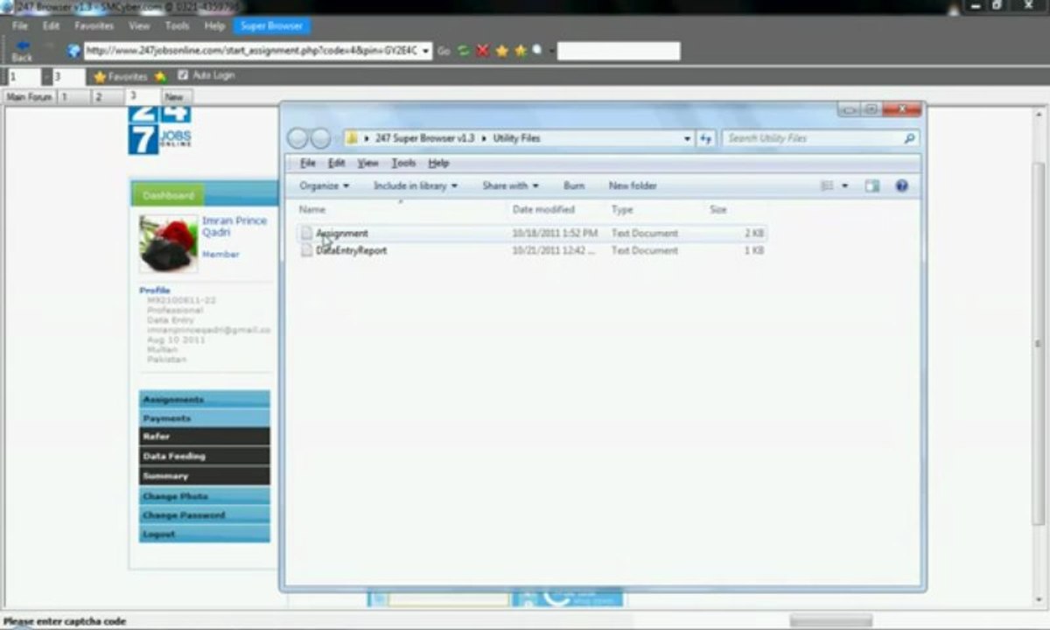
Task: Open the view options dropdown arrow
Action: 845,185
